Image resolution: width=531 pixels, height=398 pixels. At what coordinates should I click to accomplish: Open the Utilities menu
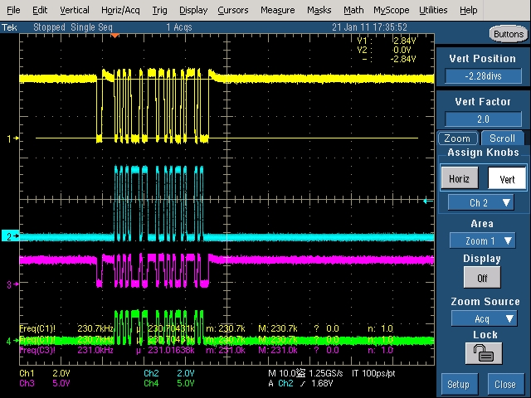coord(433,10)
